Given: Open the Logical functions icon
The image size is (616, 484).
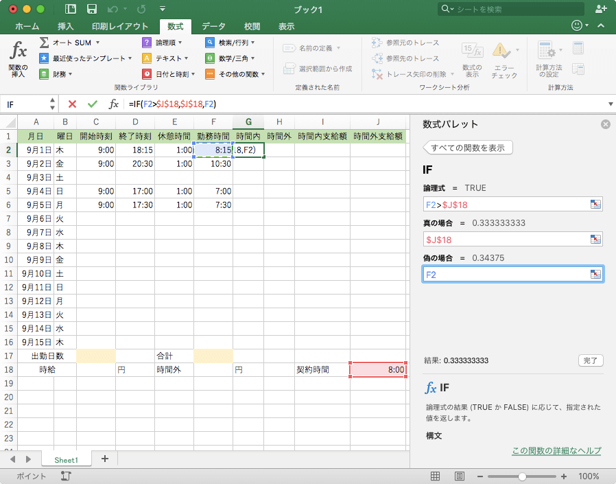Looking at the screenshot, I should tap(147, 43).
